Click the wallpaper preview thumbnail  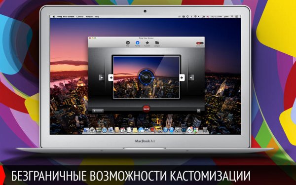coord(146,77)
